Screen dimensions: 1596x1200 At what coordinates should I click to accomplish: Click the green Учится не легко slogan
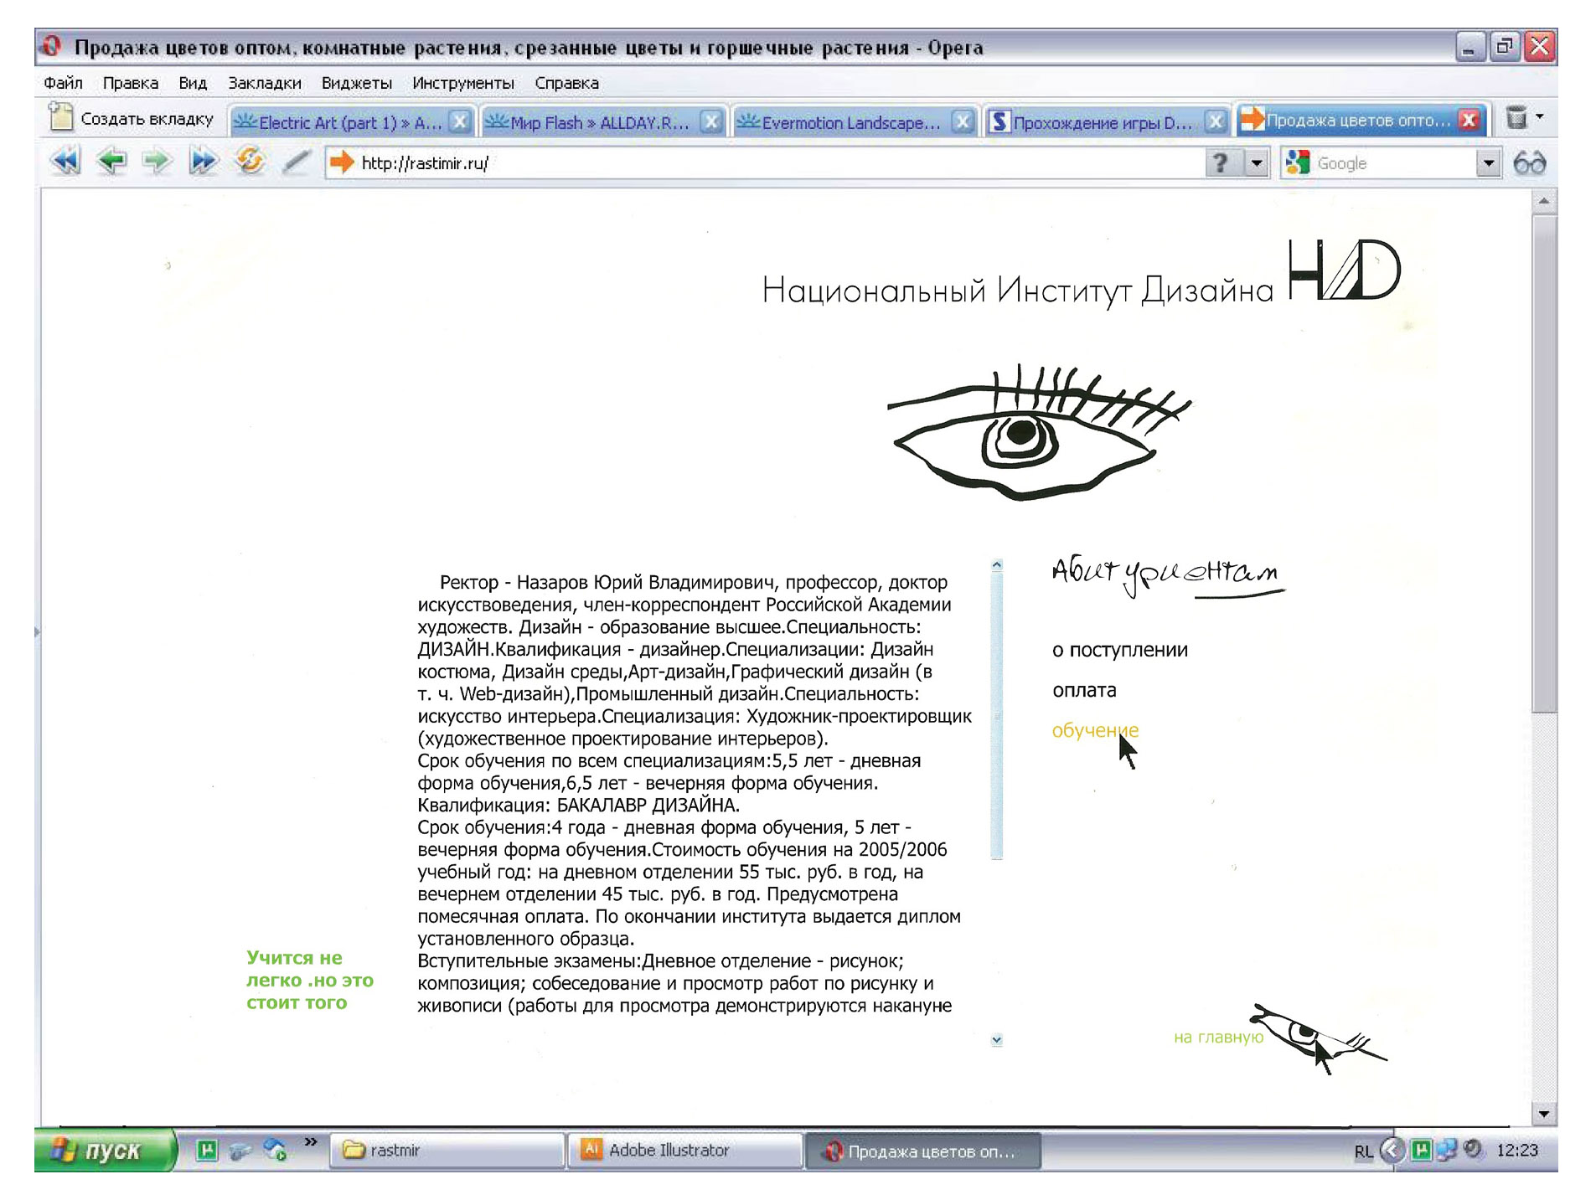point(310,980)
